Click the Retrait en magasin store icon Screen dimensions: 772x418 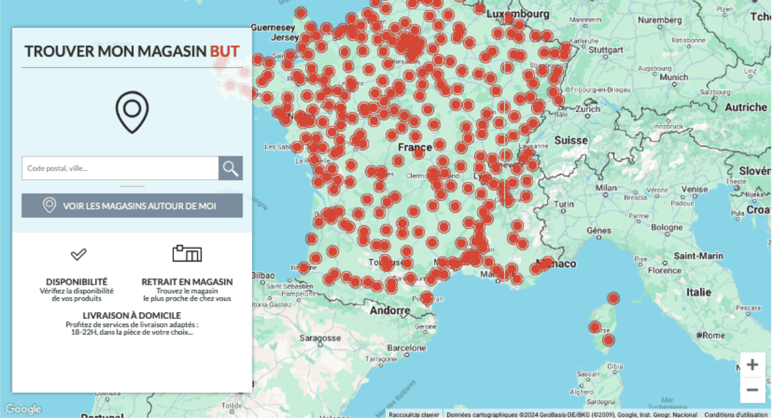click(x=187, y=253)
